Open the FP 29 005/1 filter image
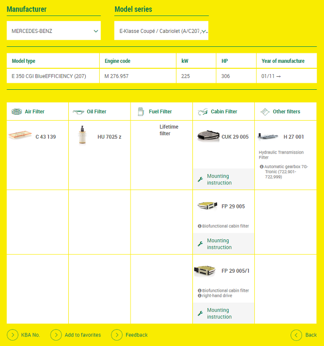This screenshot has height=346, width=324. [x=205, y=271]
